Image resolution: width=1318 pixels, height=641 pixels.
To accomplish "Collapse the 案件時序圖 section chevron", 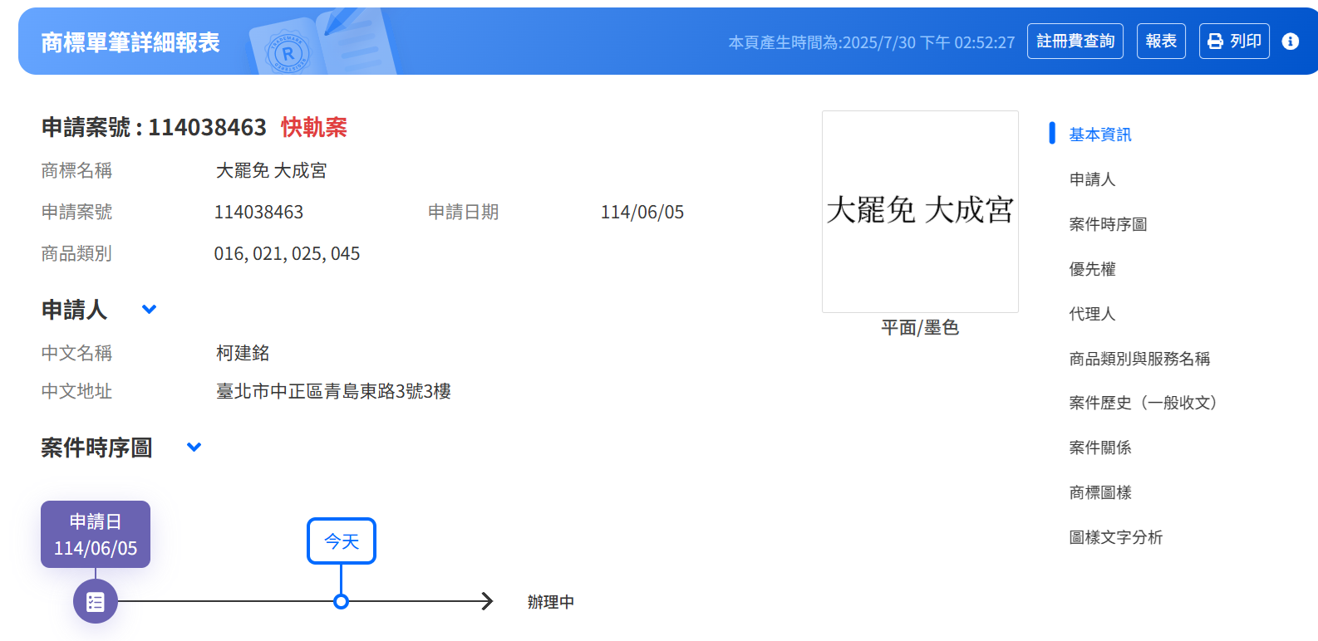I will tap(194, 448).
